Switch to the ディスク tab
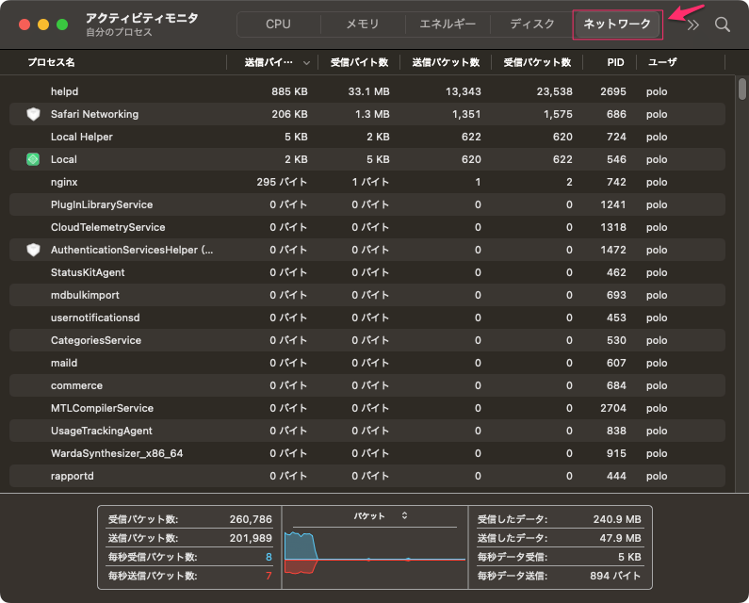This screenshot has width=749, height=603. click(532, 24)
